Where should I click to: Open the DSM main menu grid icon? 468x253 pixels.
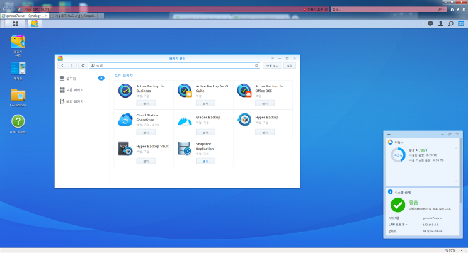tap(15, 23)
